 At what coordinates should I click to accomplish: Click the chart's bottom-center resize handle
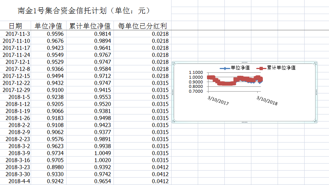(244, 122)
